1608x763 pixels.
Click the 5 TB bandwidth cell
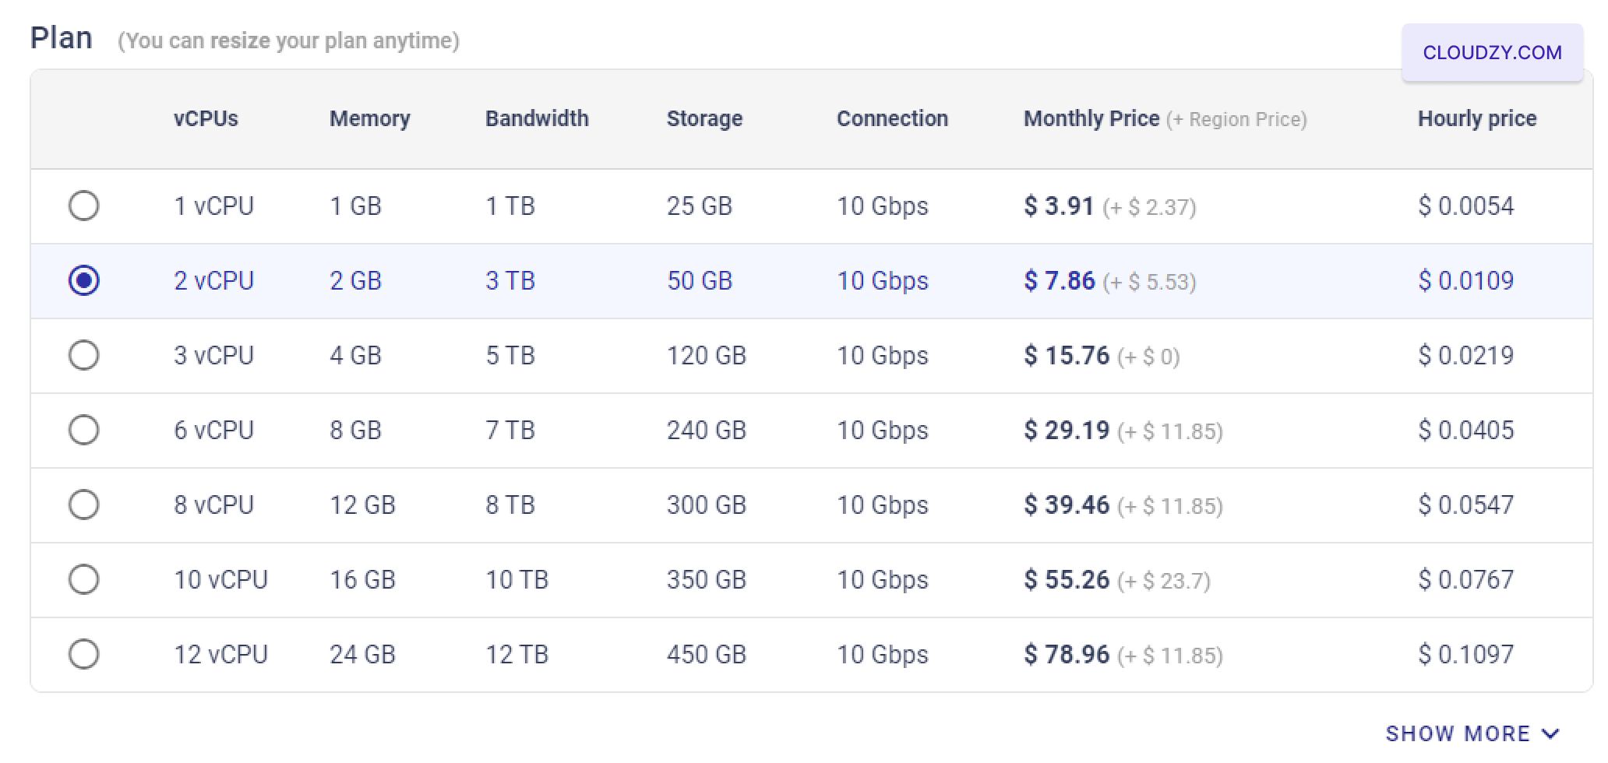point(510,356)
